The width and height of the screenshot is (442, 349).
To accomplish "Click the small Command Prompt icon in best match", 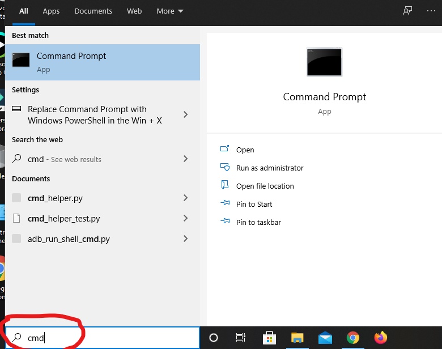I will [21, 59].
